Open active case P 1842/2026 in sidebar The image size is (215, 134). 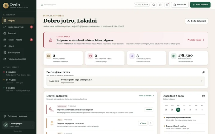tap(18, 74)
